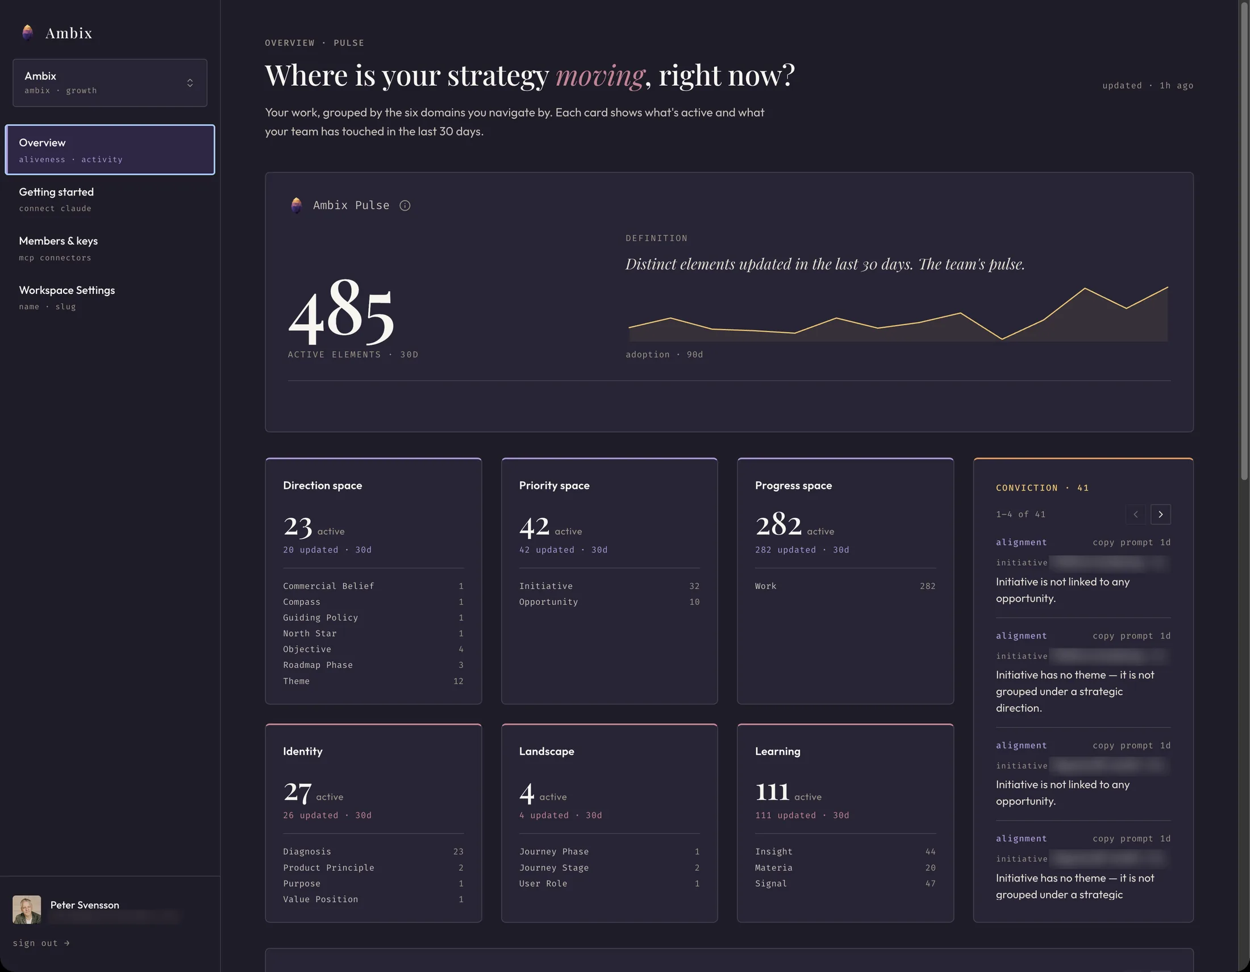Click Peter Svensson's profile avatar
Image resolution: width=1250 pixels, height=972 pixels.
tap(27, 909)
